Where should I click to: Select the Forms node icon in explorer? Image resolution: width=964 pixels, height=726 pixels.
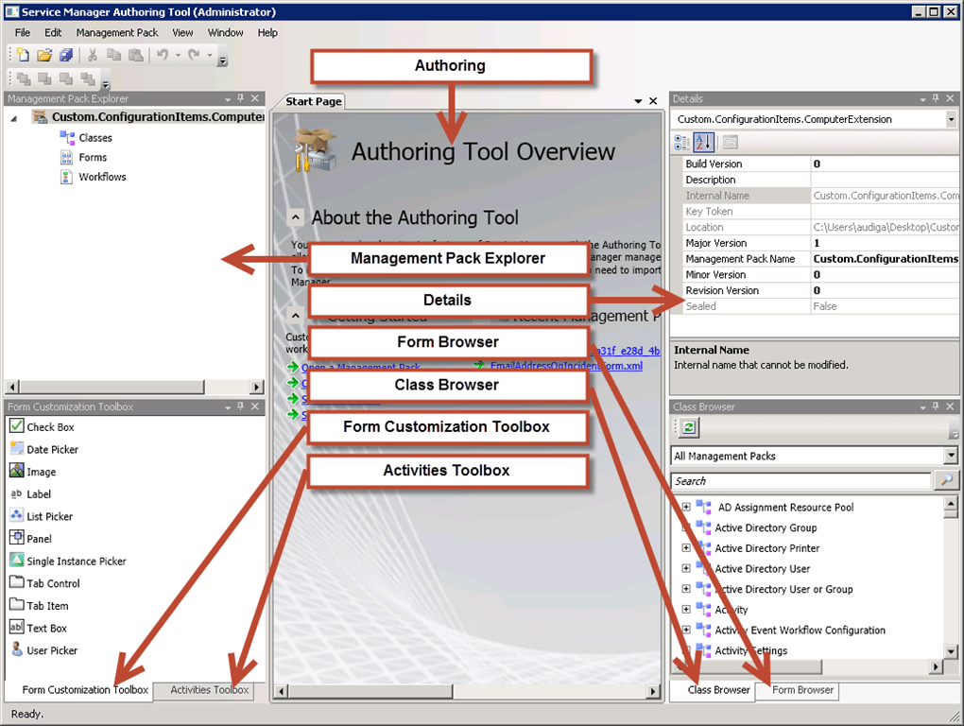pyautogui.click(x=66, y=157)
